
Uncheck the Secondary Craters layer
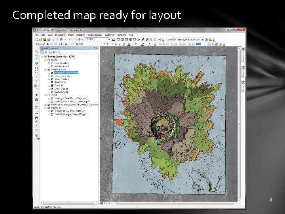(52, 76)
